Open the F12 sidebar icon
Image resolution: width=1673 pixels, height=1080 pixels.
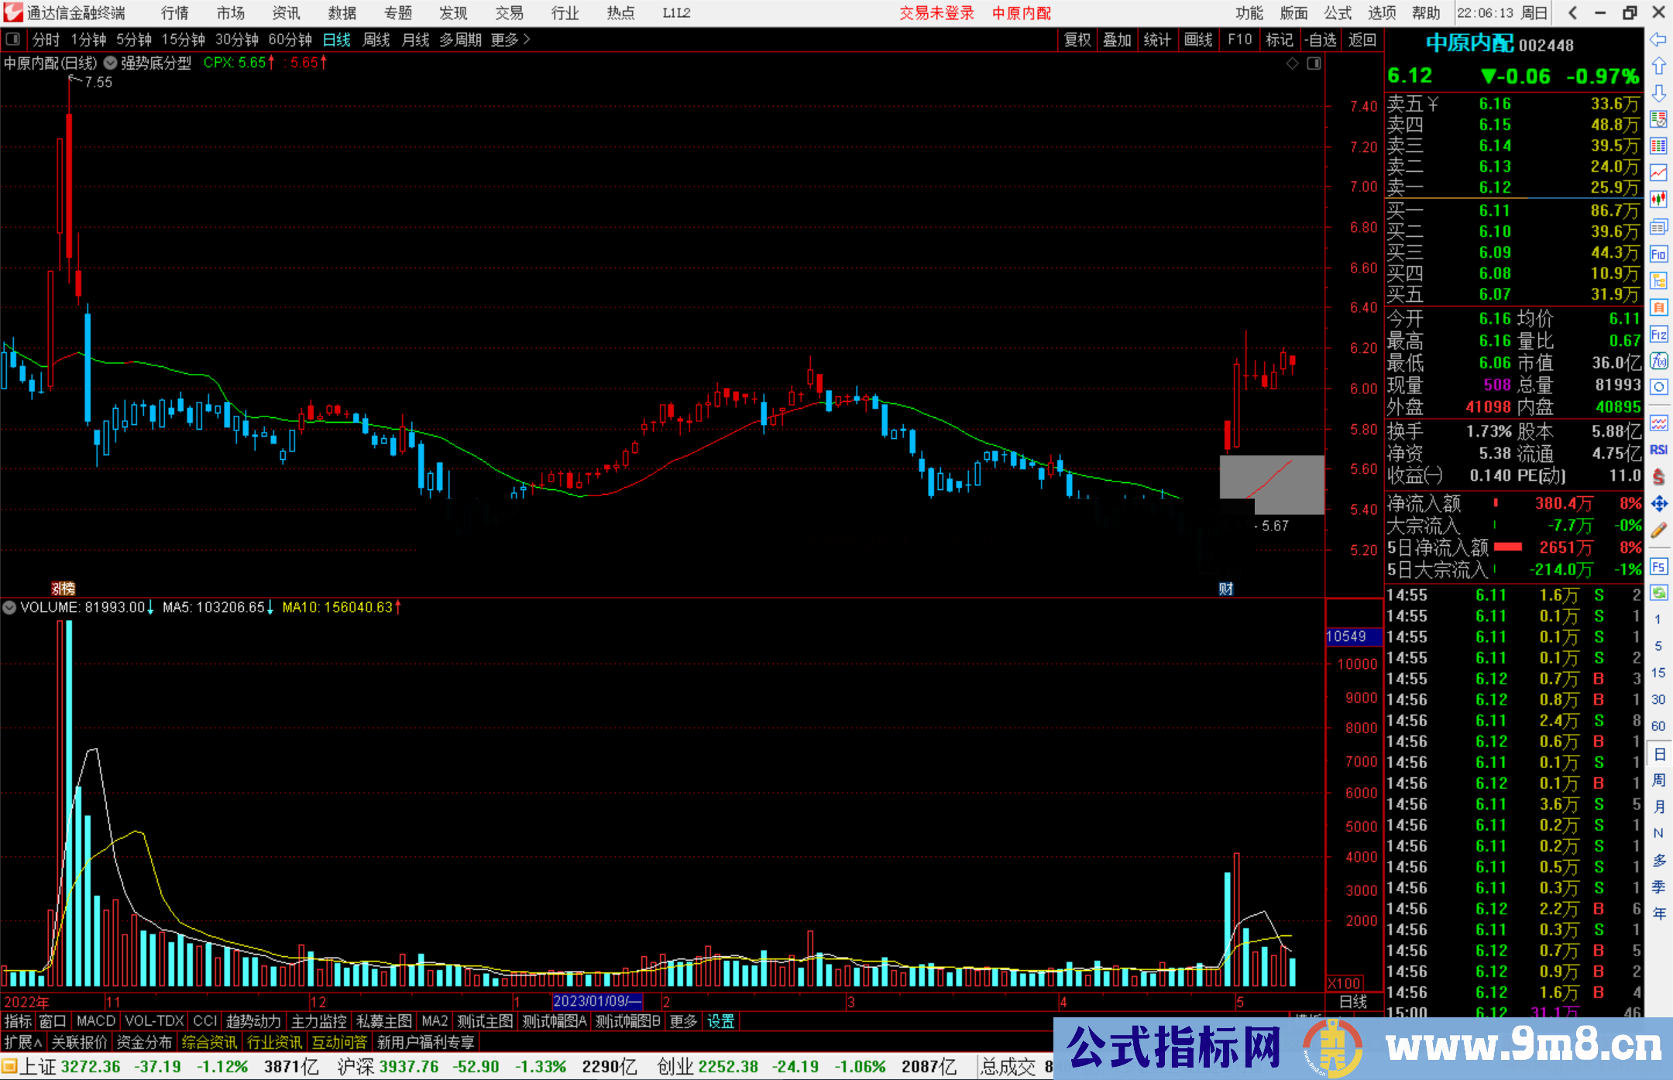point(1658,334)
